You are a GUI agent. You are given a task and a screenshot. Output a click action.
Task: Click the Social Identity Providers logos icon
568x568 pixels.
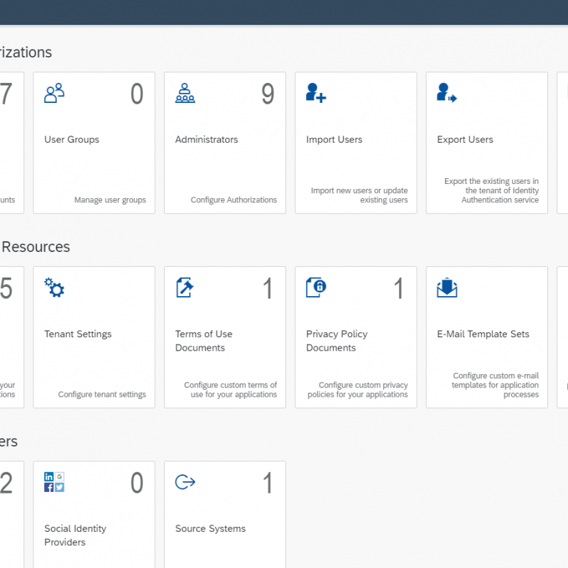point(55,482)
